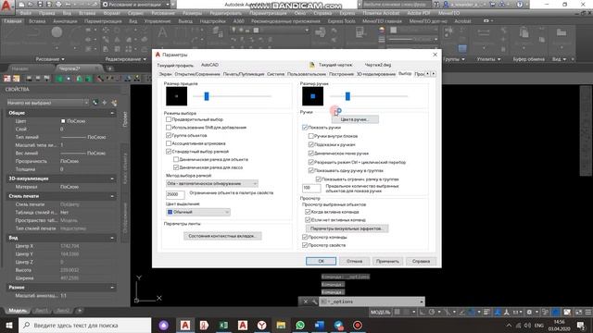
Task: Click the quick select icon in Properties panel
Action: coord(114,103)
